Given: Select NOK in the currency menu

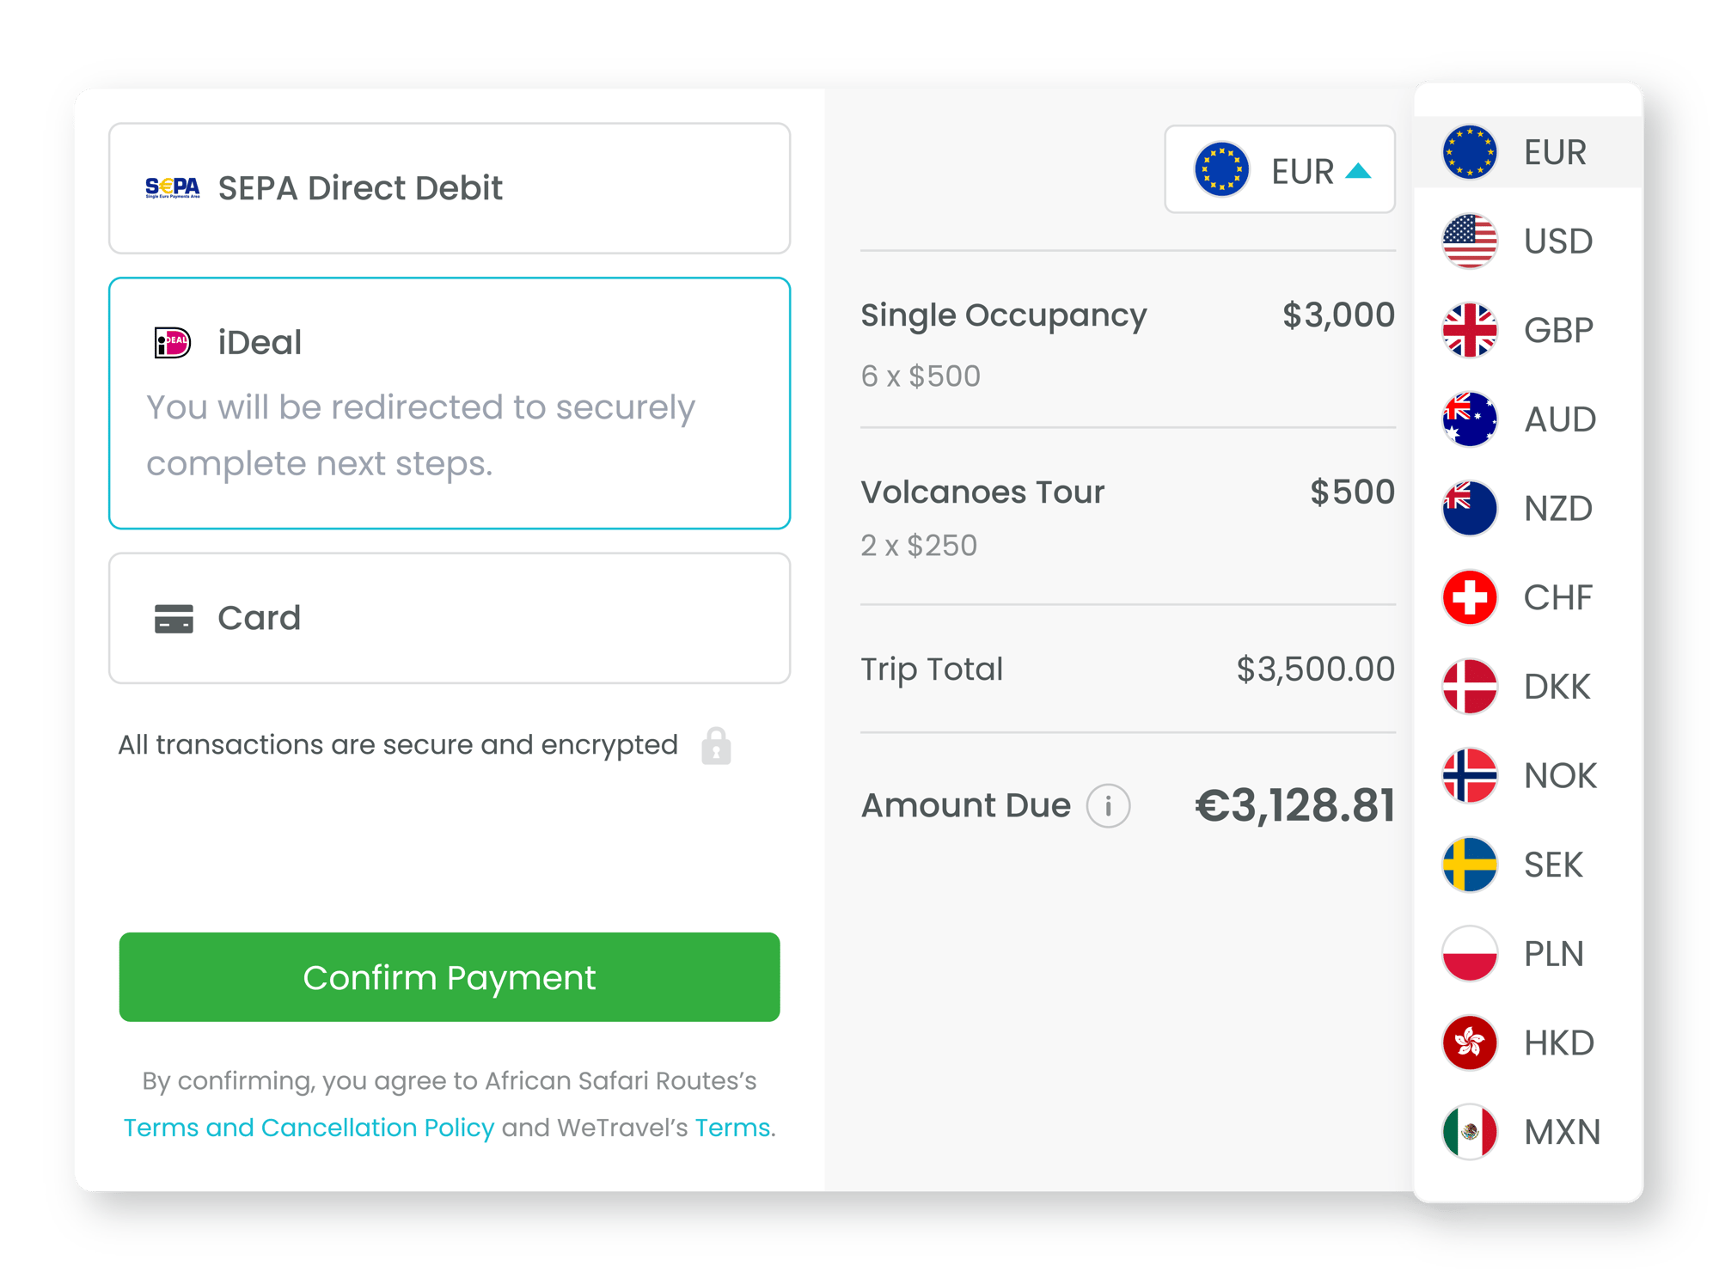Looking at the screenshot, I should pyautogui.click(x=1528, y=775).
